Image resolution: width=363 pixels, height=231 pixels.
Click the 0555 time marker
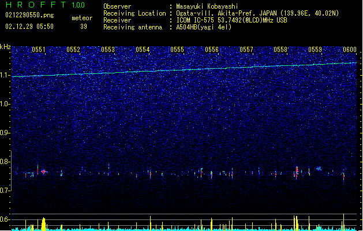click(177, 49)
